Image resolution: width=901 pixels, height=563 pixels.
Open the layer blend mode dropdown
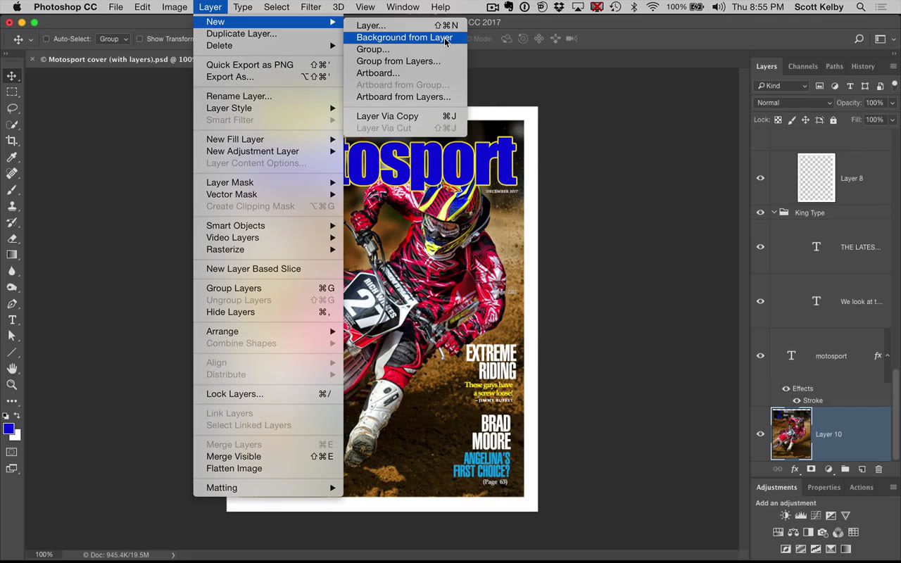(793, 102)
